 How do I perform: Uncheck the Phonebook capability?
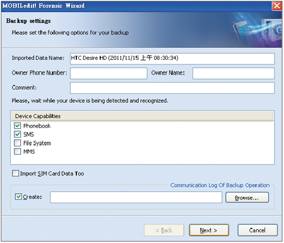pyautogui.click(x=18, y=126)
